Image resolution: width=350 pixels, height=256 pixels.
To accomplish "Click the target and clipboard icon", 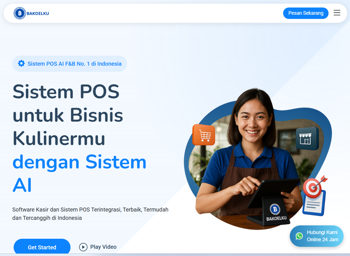I will (315, 196).
